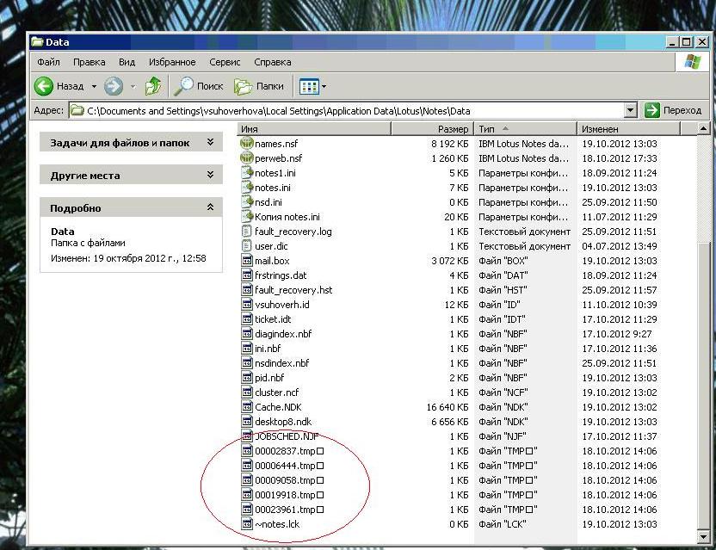The height and width of the screenshot is (550, 716).
Task: Expand Задачи для файлов и папок panel
Action: [x=211, y=142]
